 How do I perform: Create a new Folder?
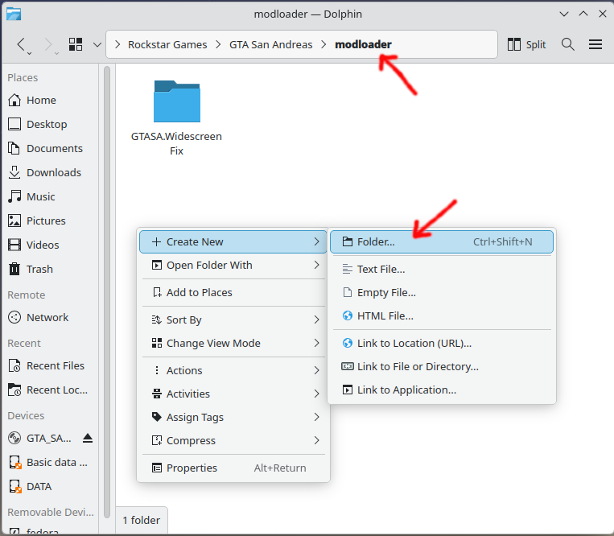coord(442,242)
